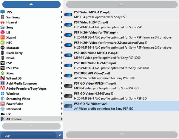The width and height of the screenshot is (179, 139).
Task: Click the Interlaced disc icon
Action: point(2,109)
